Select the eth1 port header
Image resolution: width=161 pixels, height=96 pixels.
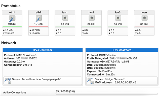[x=12, y=12]
